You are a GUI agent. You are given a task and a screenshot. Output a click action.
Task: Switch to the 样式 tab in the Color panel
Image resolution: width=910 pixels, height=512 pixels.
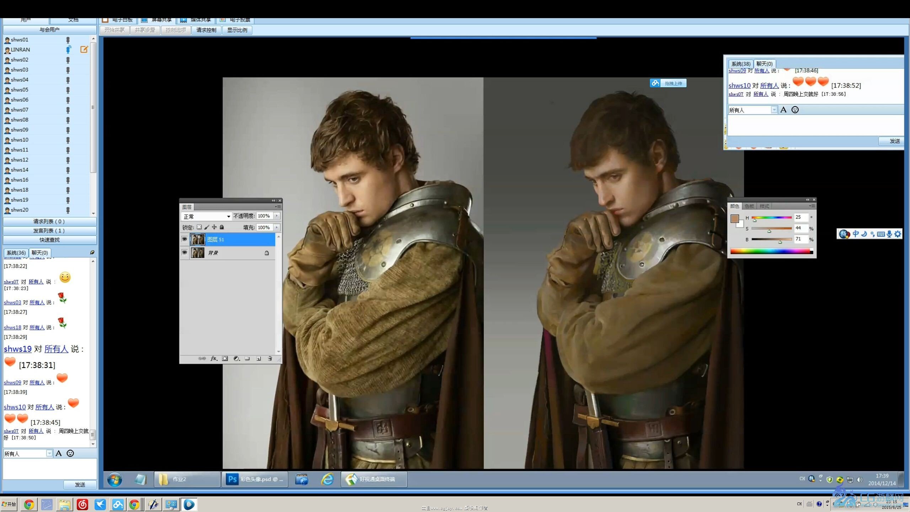click(764, 206)
